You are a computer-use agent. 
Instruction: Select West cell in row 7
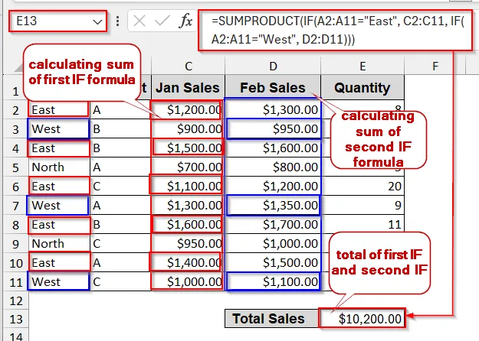pos(59,206)
